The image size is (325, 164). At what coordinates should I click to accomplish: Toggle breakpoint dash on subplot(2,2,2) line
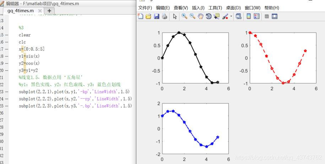[x=7, y=99]
